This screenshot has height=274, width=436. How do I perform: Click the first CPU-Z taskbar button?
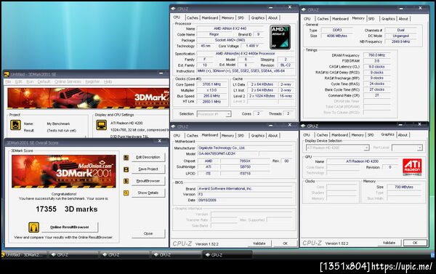73,255
